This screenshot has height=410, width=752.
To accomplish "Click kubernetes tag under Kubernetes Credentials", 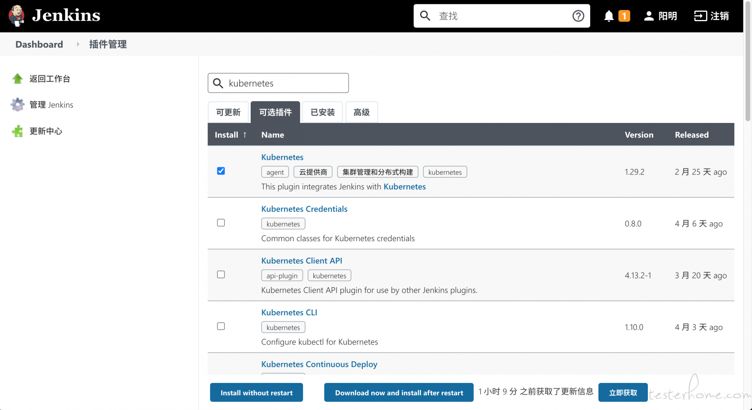I will pos(283,224).
